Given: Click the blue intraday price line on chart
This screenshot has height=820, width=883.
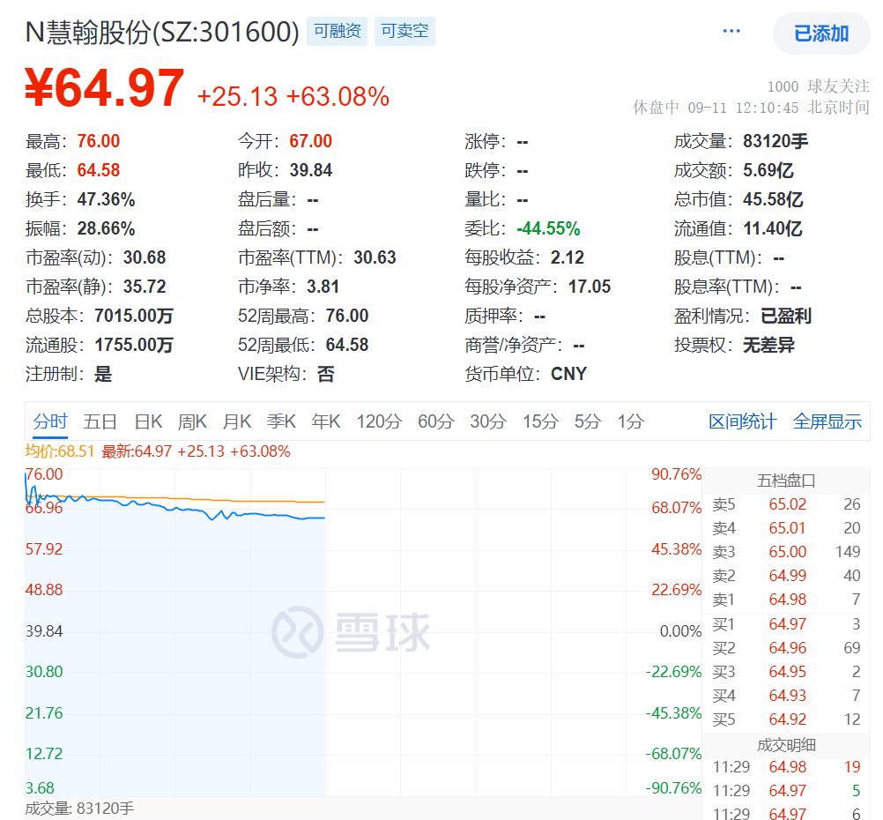Looking at the screenshot, I should coord(264,515).
